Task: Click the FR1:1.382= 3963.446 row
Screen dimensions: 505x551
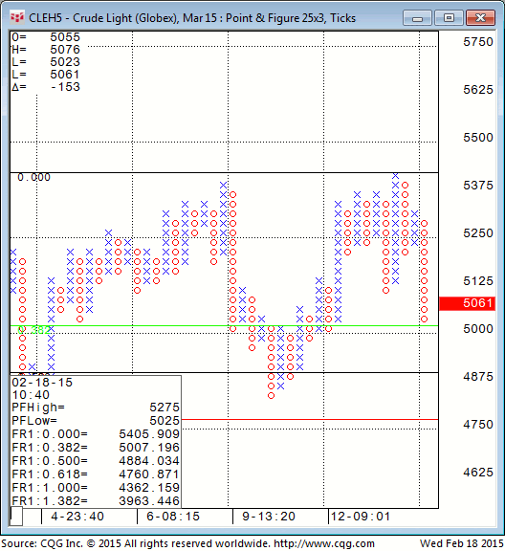Action: 96,500
